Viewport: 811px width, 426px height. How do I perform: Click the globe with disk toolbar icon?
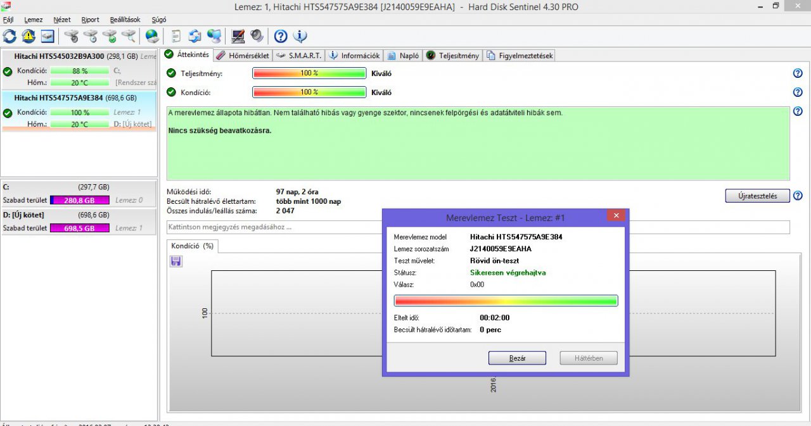[x=152, y=35]
